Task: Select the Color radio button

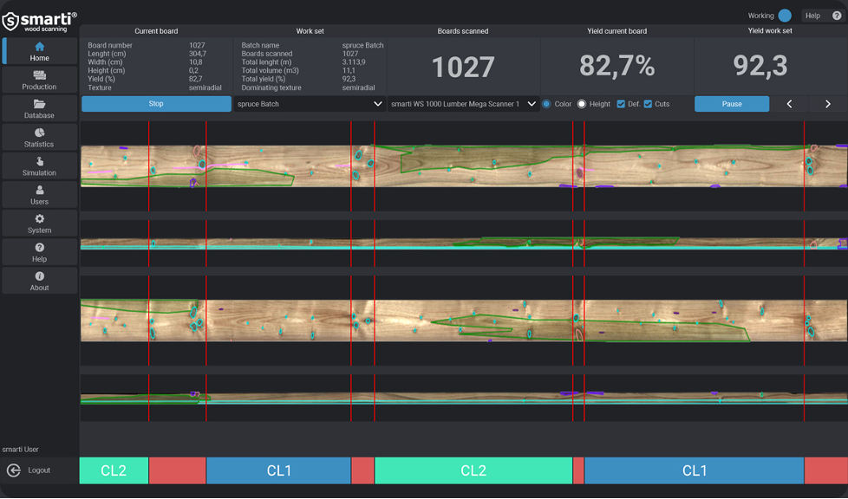Action: (x=546, y=104)
